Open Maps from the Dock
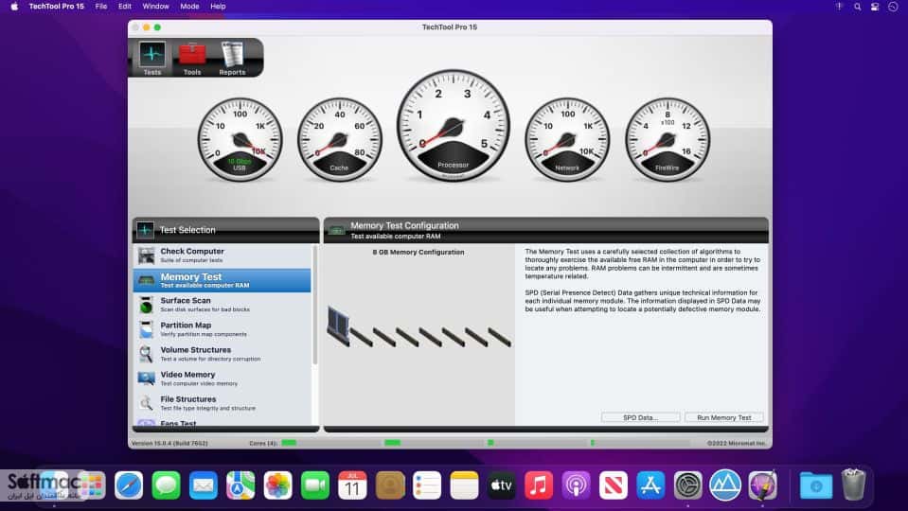 click(x=240, y=485)
